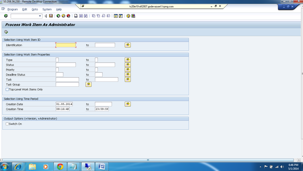The height and width of the screenshot is (171, 303).
Task: Save using the diskette toolbar icon
Action: point(51,16)
